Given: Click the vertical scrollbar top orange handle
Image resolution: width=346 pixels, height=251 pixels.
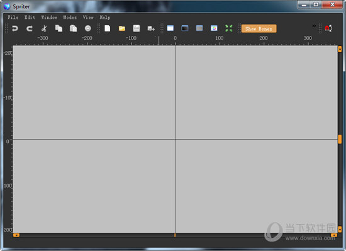Looking at the screenshot, I should point(340,49).
